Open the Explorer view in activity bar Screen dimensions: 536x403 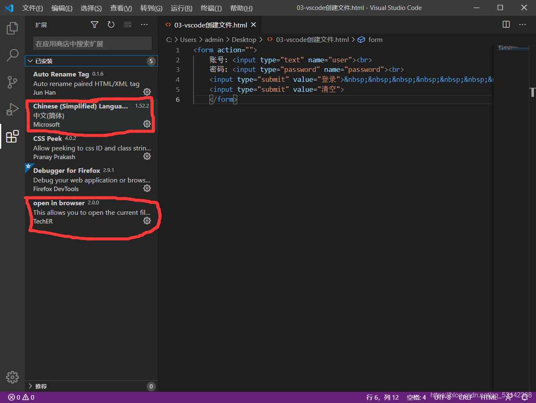pyautogui.click(x=12, y=28)
